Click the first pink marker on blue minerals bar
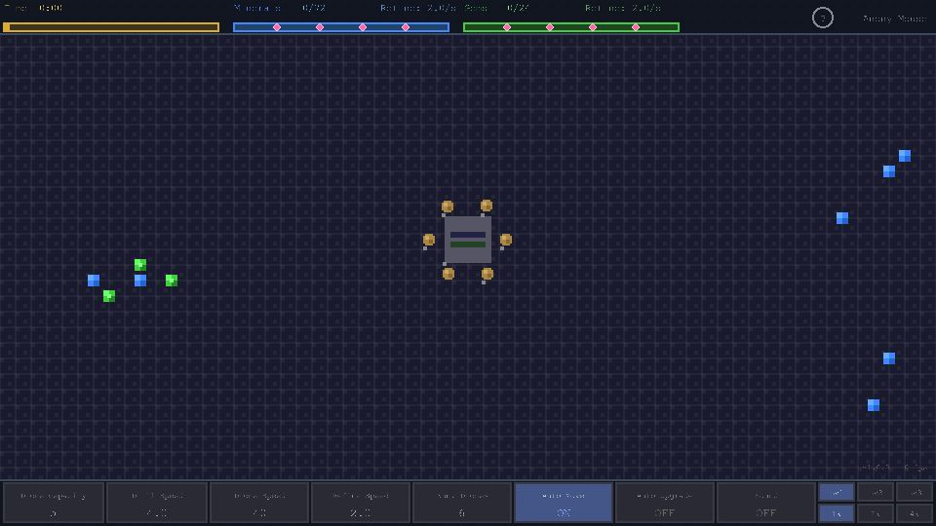Image resolution: width=936 pixels, height=526 pixels. (277, 27)
